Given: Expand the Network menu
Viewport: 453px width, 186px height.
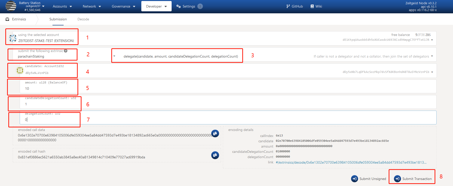Looking at the screenshot, I should click(x=92, y=6).
